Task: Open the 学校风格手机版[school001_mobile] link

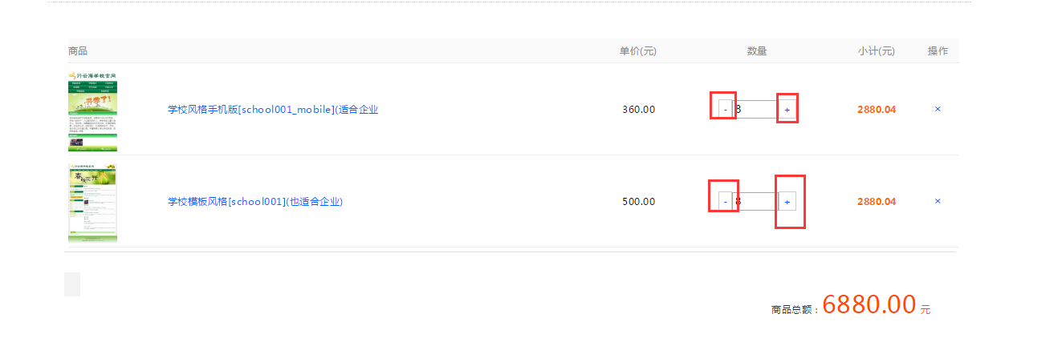Action: (272, 110)
